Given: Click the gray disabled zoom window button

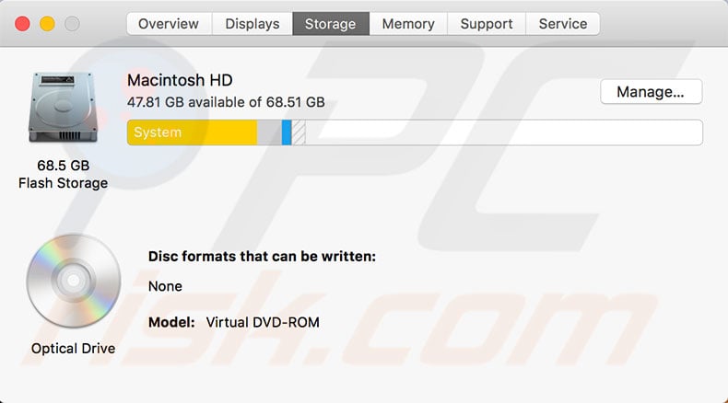Looking at the screenshot, I should 69,24.
